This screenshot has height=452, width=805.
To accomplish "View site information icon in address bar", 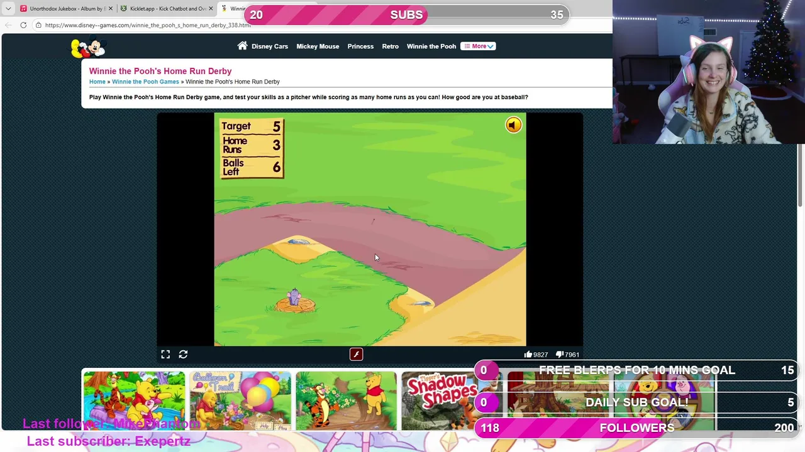I will point(38,25).
